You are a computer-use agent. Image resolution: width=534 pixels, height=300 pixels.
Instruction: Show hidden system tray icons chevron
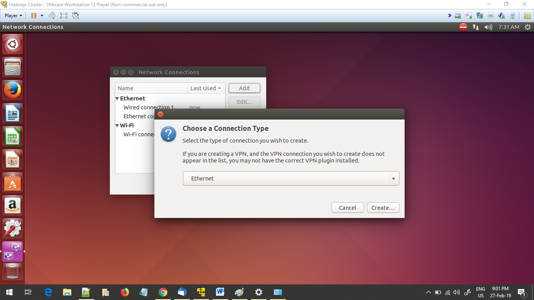(x=428, y=292)
